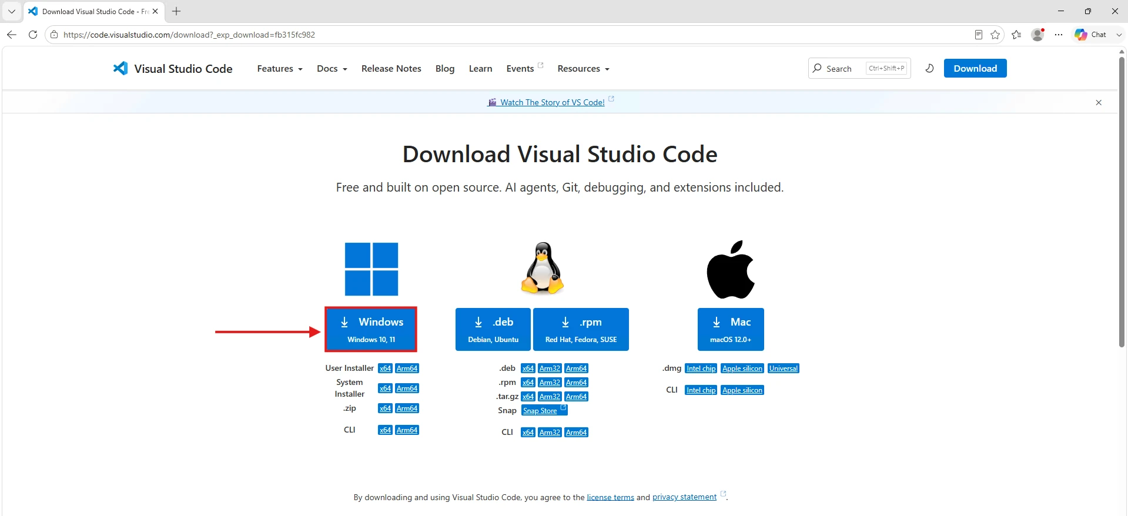Screen dimensions: 1128x516
Task: Open browser Settings and more menu
Action: (x=1059, y=35)
